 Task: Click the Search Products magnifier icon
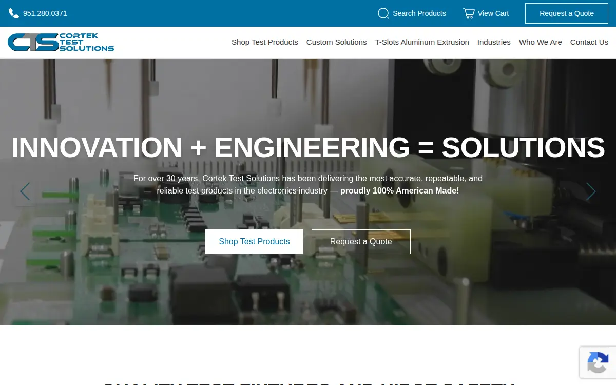(383, 13)
